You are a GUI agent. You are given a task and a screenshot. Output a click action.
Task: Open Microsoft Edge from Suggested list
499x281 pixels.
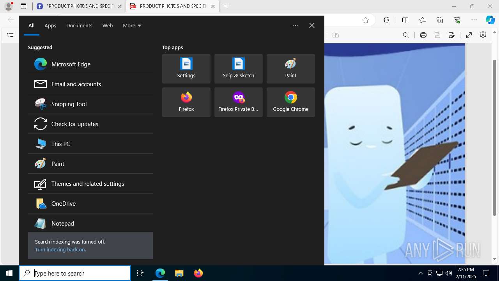point(90,64)
